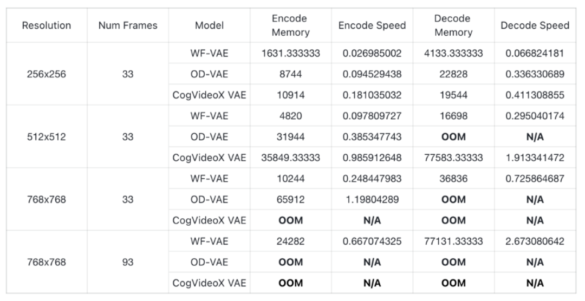585x301 pixels.
Task: Click the value 22828
Action: point(453,74)
